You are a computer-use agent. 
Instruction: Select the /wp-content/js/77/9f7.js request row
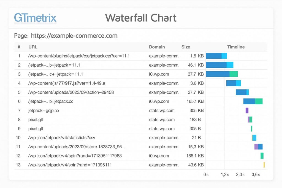(x=67, y=83)
